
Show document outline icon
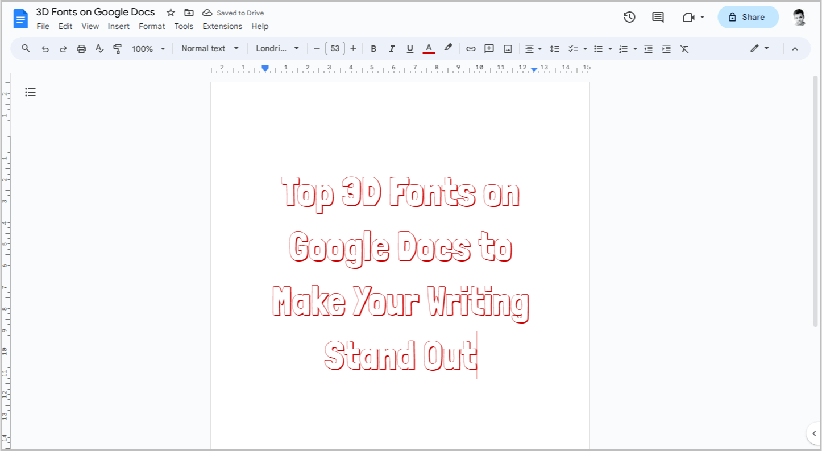pos(31,92)
